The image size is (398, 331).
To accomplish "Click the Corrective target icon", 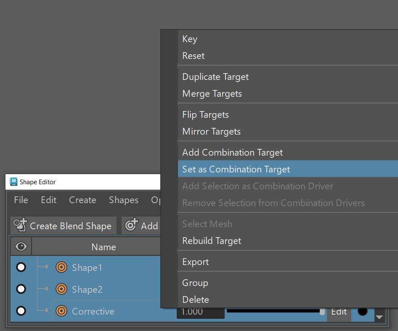I will [61, 311].
